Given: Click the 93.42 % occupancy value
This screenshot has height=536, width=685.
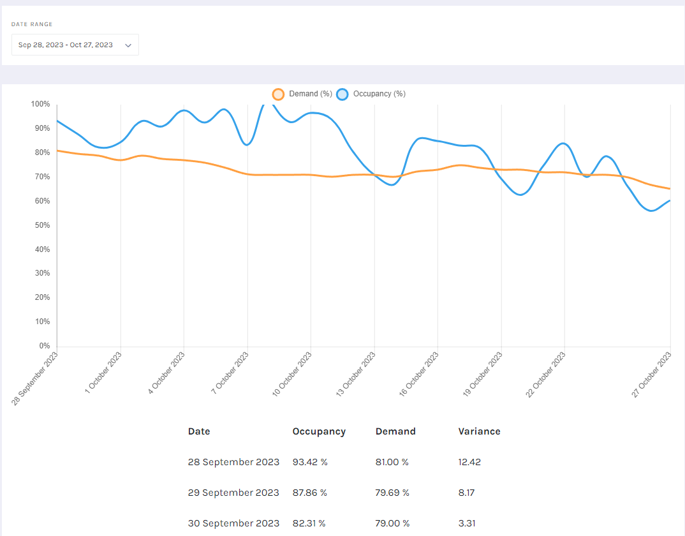Looking at the screenshot, I should [x=310, y=462].
